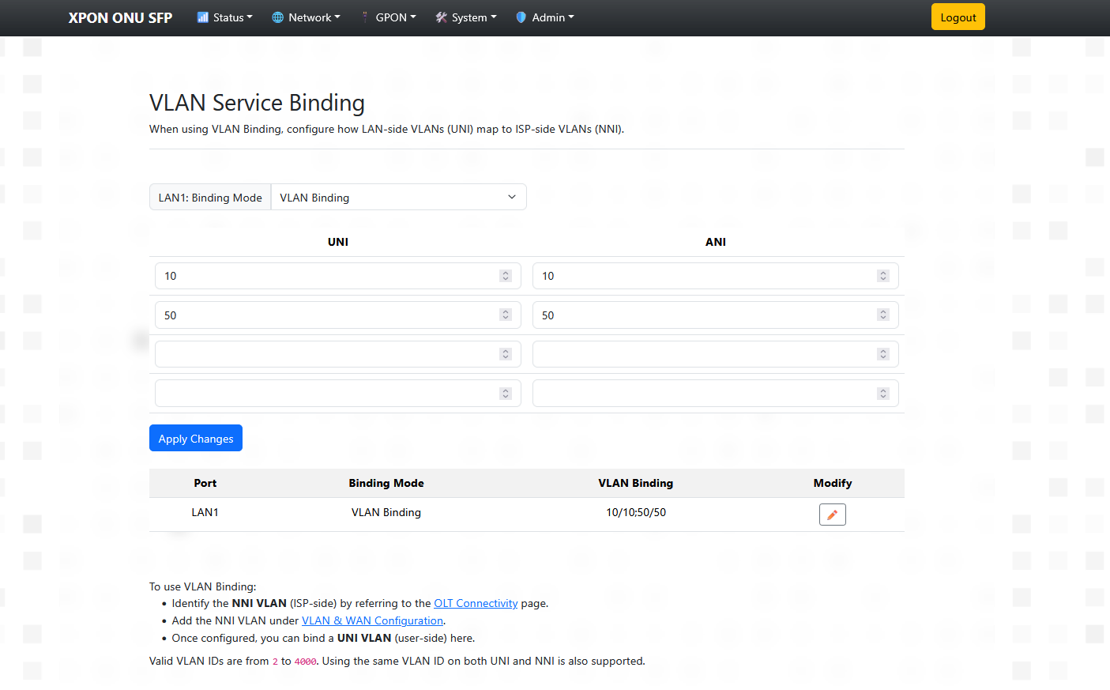The image size is (1110, 690).
Task: Open the OLT Connectivity link
Action: click(476, 603)
